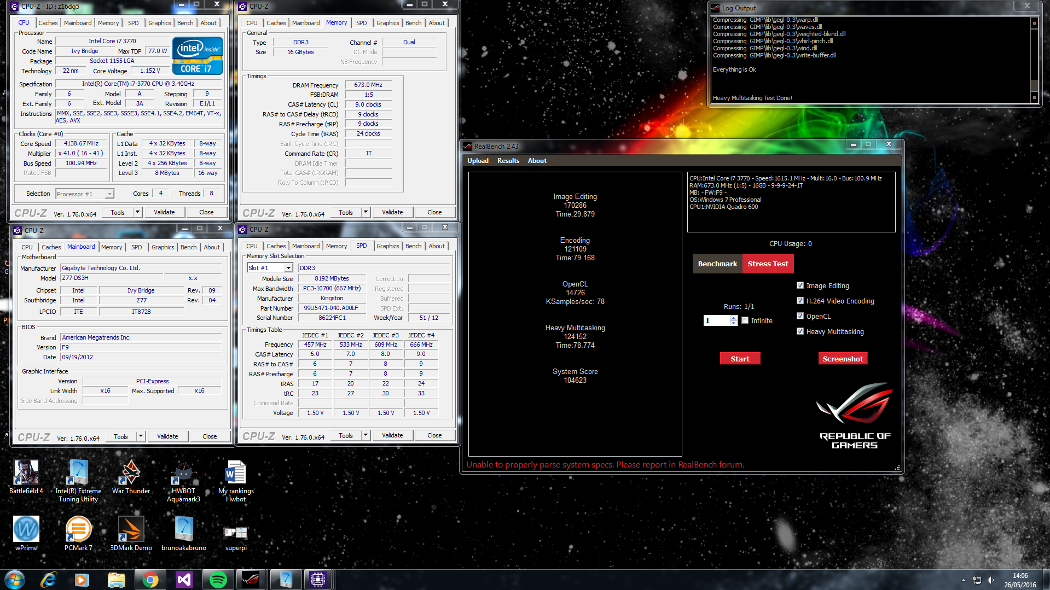Click Validate in Memory tab window
Viewport: 1050px width, 590px height.
[x=392, y=212]
